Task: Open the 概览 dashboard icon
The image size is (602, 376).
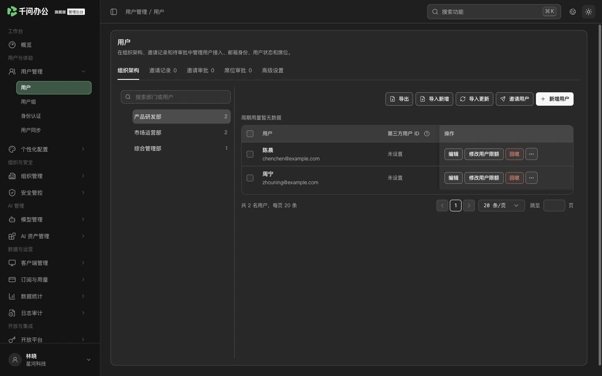Action: (x=12, y=45)
